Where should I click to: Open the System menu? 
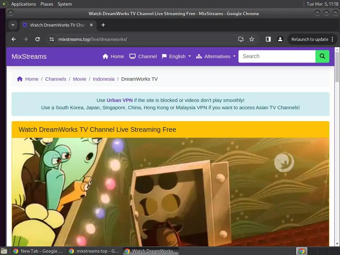coord(65,4)
